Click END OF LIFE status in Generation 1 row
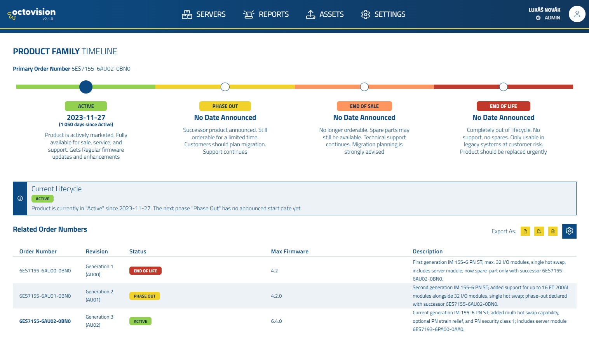 tap(145, 271)
